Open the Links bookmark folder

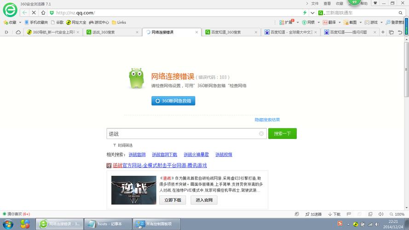[119, 23]
